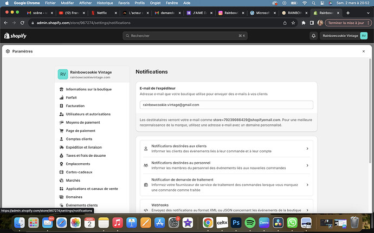Open the Historique menu
The image size is (374, 233).
[105, 3]
